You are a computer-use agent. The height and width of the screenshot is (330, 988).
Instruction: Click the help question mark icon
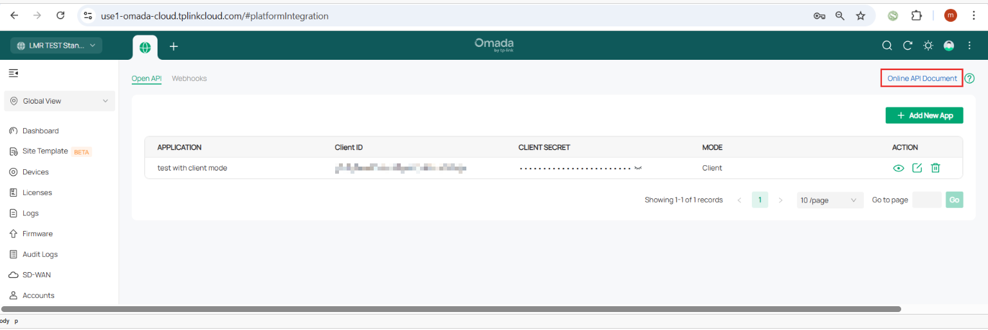(969, 78)
